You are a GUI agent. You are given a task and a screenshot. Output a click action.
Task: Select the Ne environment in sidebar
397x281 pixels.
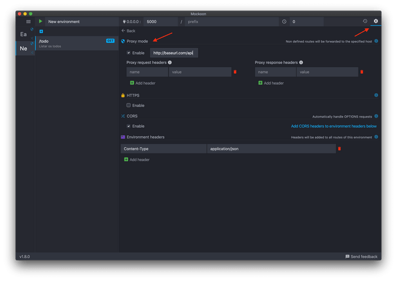(x=23, y=48)
